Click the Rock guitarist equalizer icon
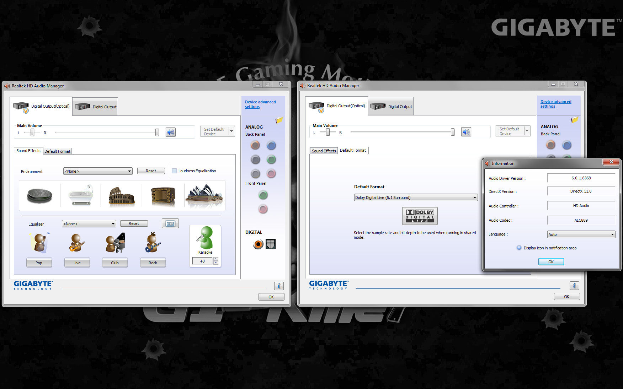Viewport: 623px width, 389px height. (x=153, y=243)
